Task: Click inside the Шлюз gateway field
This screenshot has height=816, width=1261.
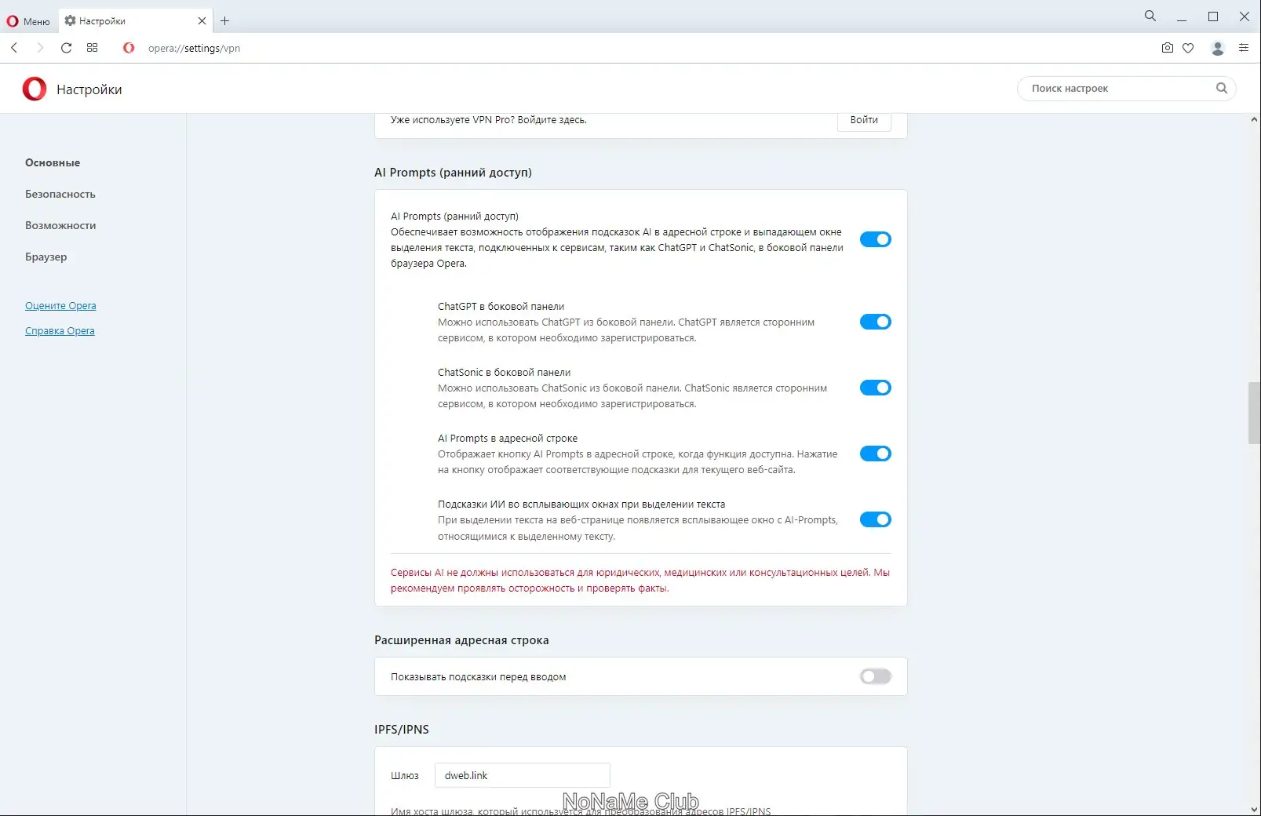Action: click(x=522, y=775)
